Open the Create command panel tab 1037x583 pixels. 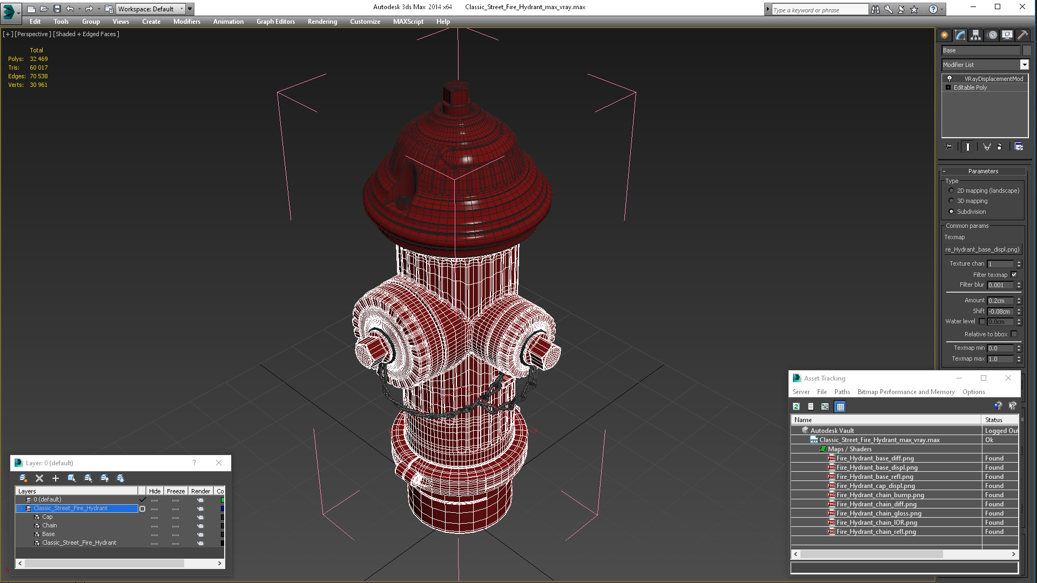[x=944, y=35]
